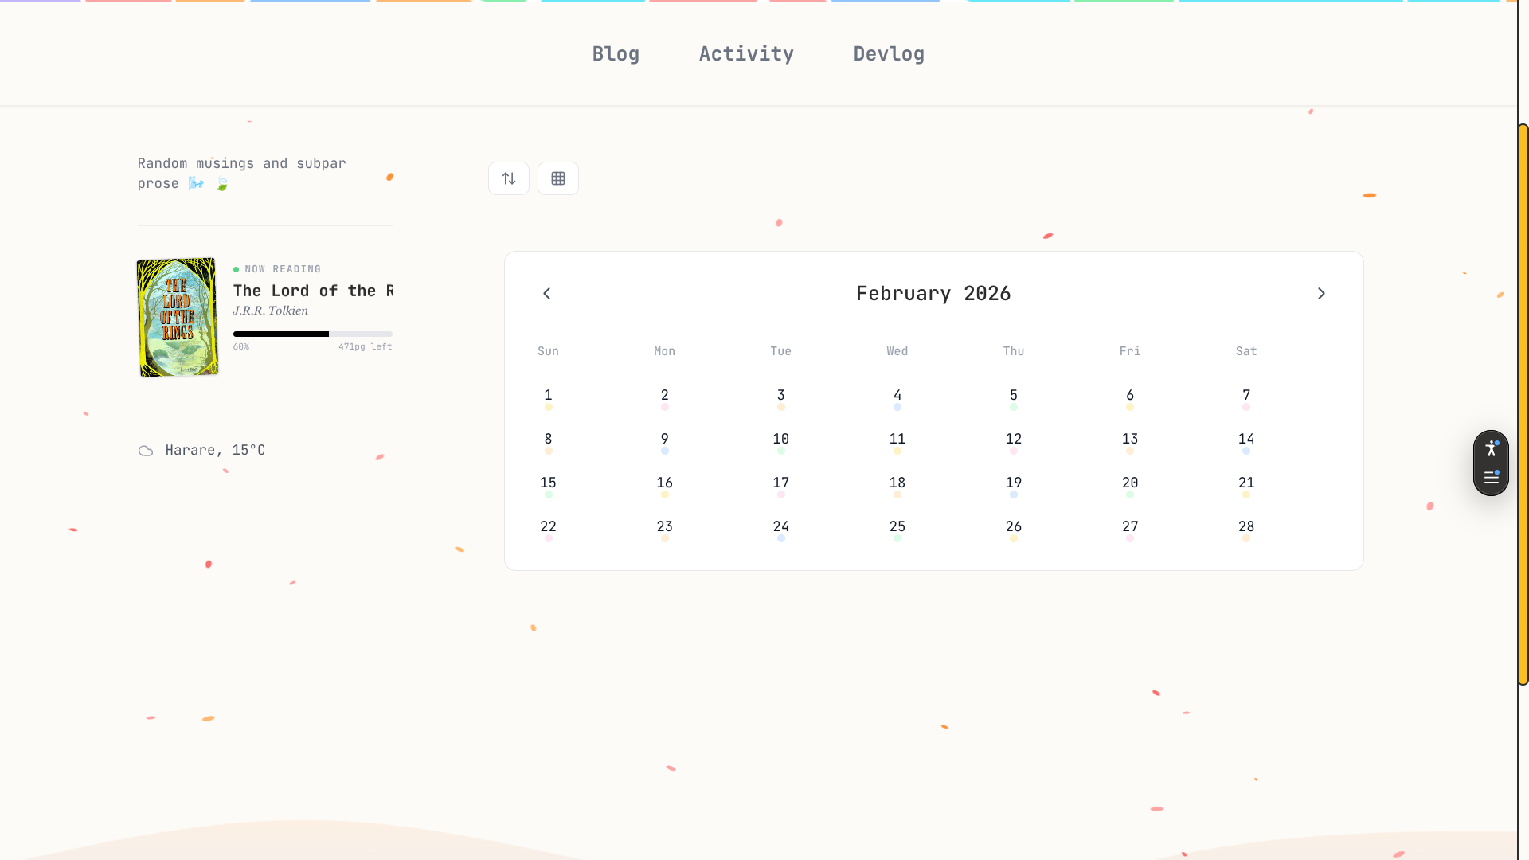The image size is (1529, 860).
Task: Click the February 2026 month heading
Action: [933, 294]
